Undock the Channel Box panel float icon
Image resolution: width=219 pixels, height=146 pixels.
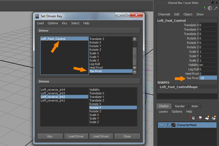212,3
